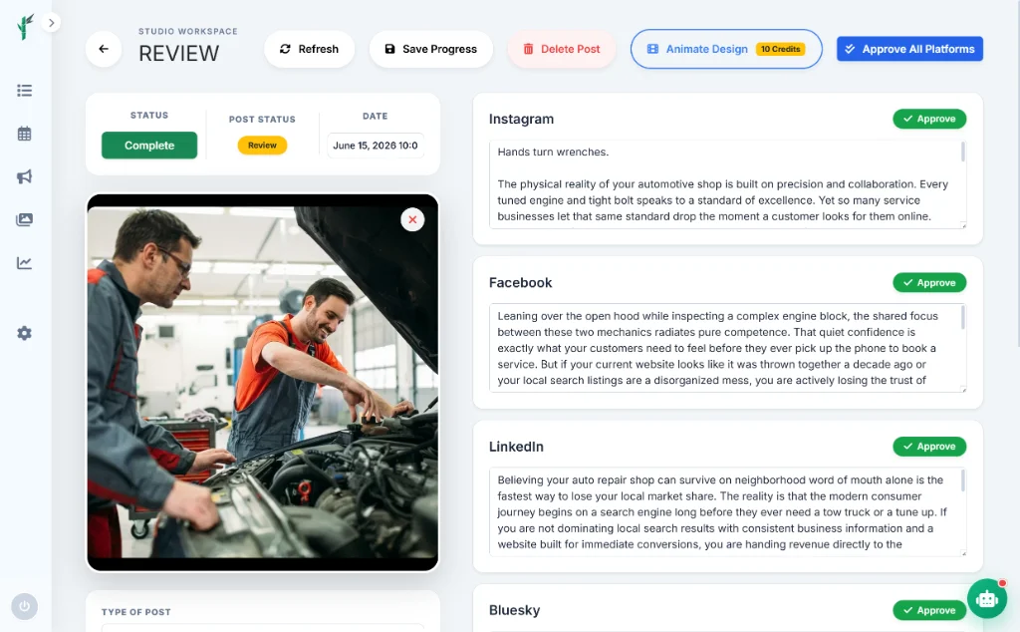Click the Instagram text area scrollbar
The image size is (1020, 632).
coord(963,153)
